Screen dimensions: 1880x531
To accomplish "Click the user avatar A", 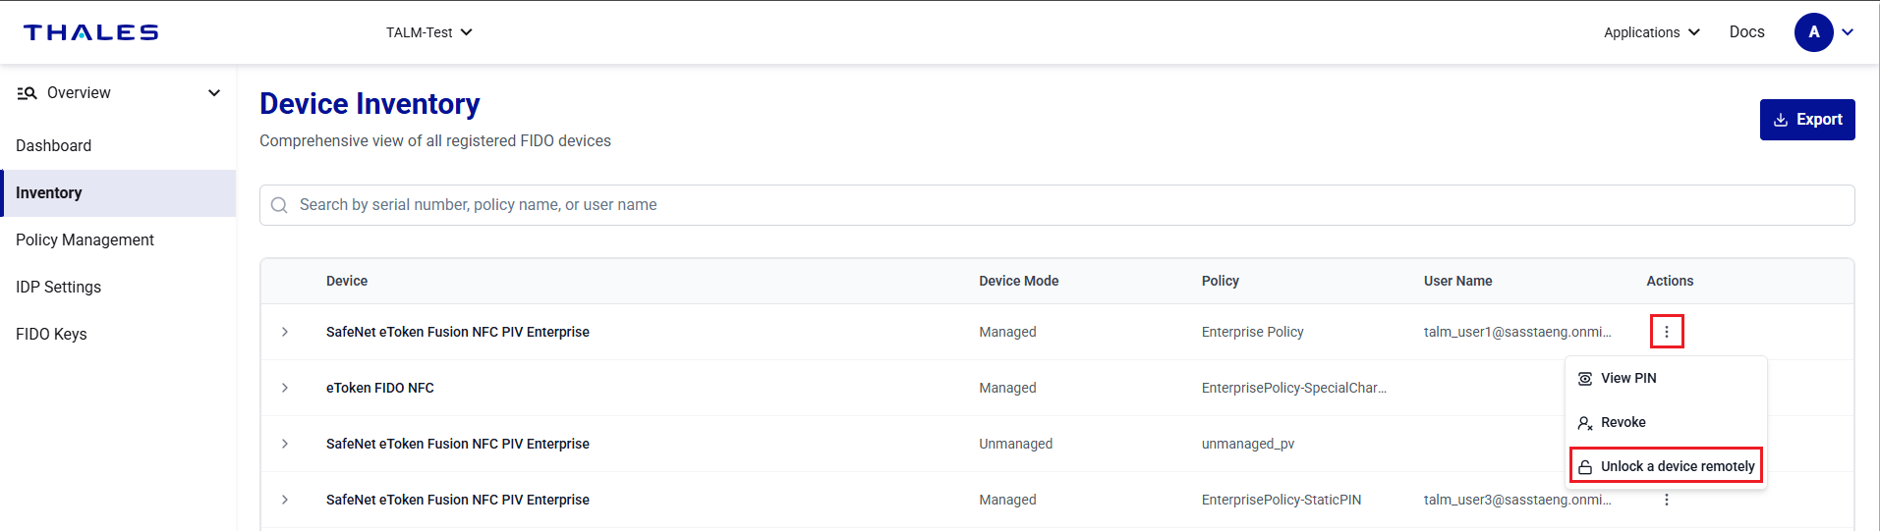I will pyautogui.click(x=1813, y=32).
